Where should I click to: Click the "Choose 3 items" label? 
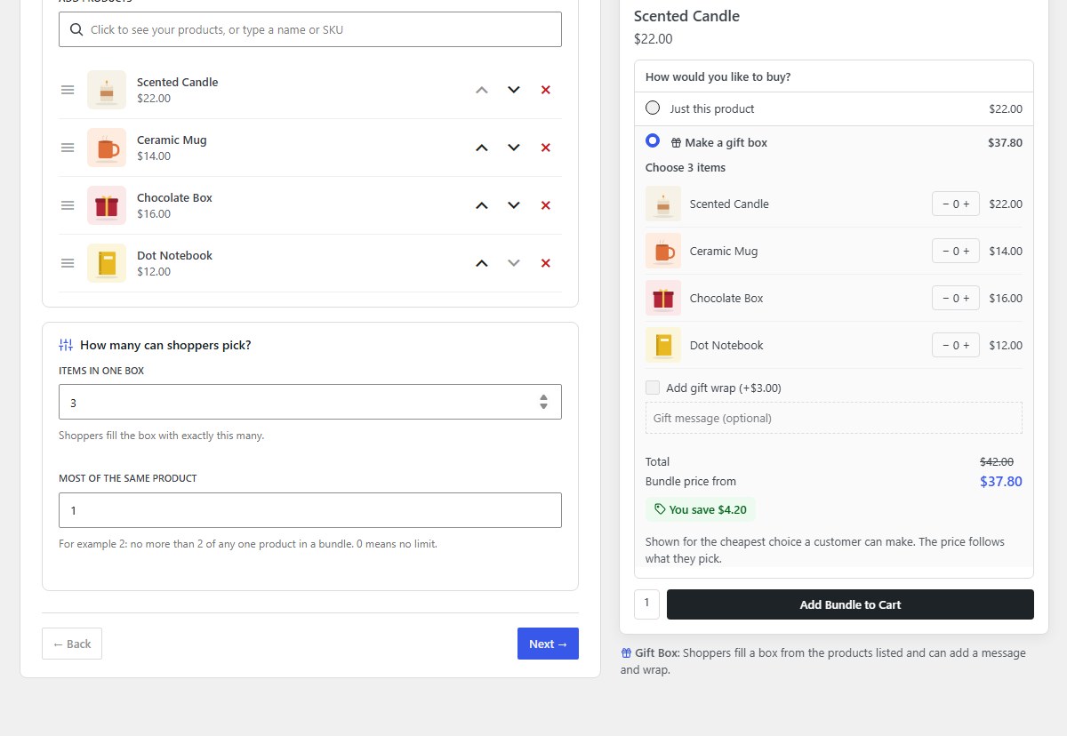click(x=686, y=167)
